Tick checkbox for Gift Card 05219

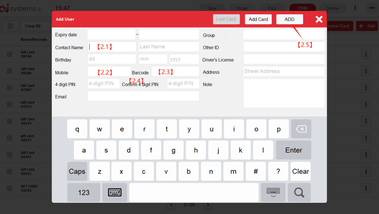9,121
